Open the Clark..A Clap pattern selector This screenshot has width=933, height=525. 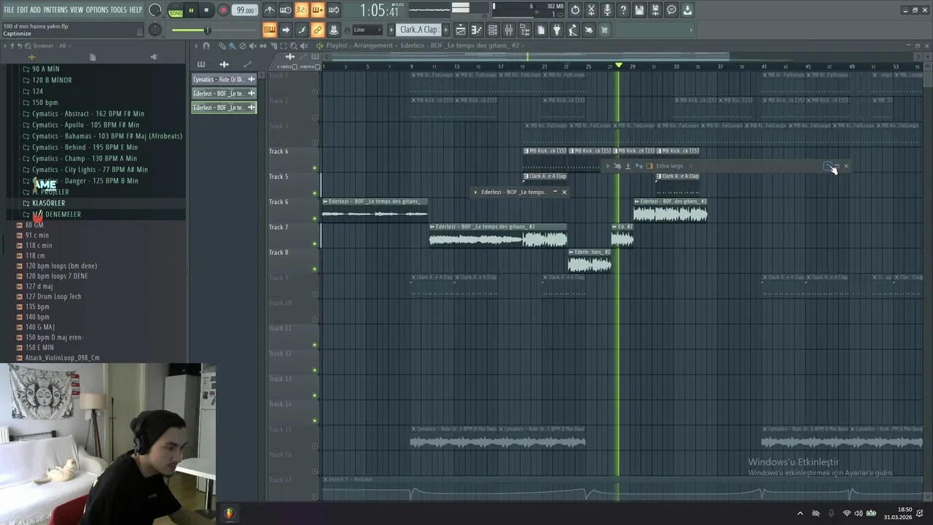[x=418, y=30]
